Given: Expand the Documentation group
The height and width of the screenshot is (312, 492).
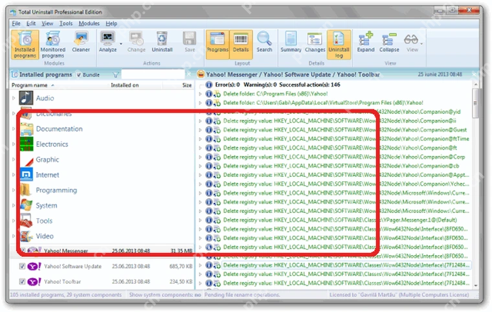Looking at the screenshot, I should 14,129.
